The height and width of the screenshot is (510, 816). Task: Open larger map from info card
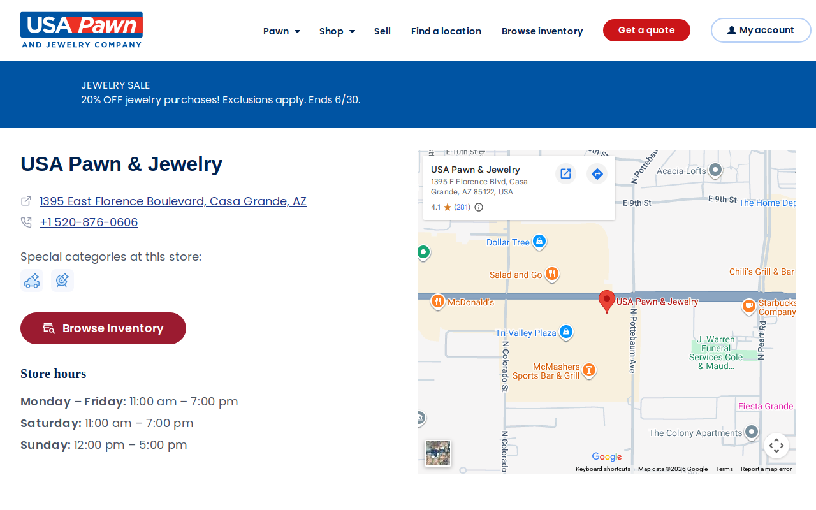tap(565, 173)
